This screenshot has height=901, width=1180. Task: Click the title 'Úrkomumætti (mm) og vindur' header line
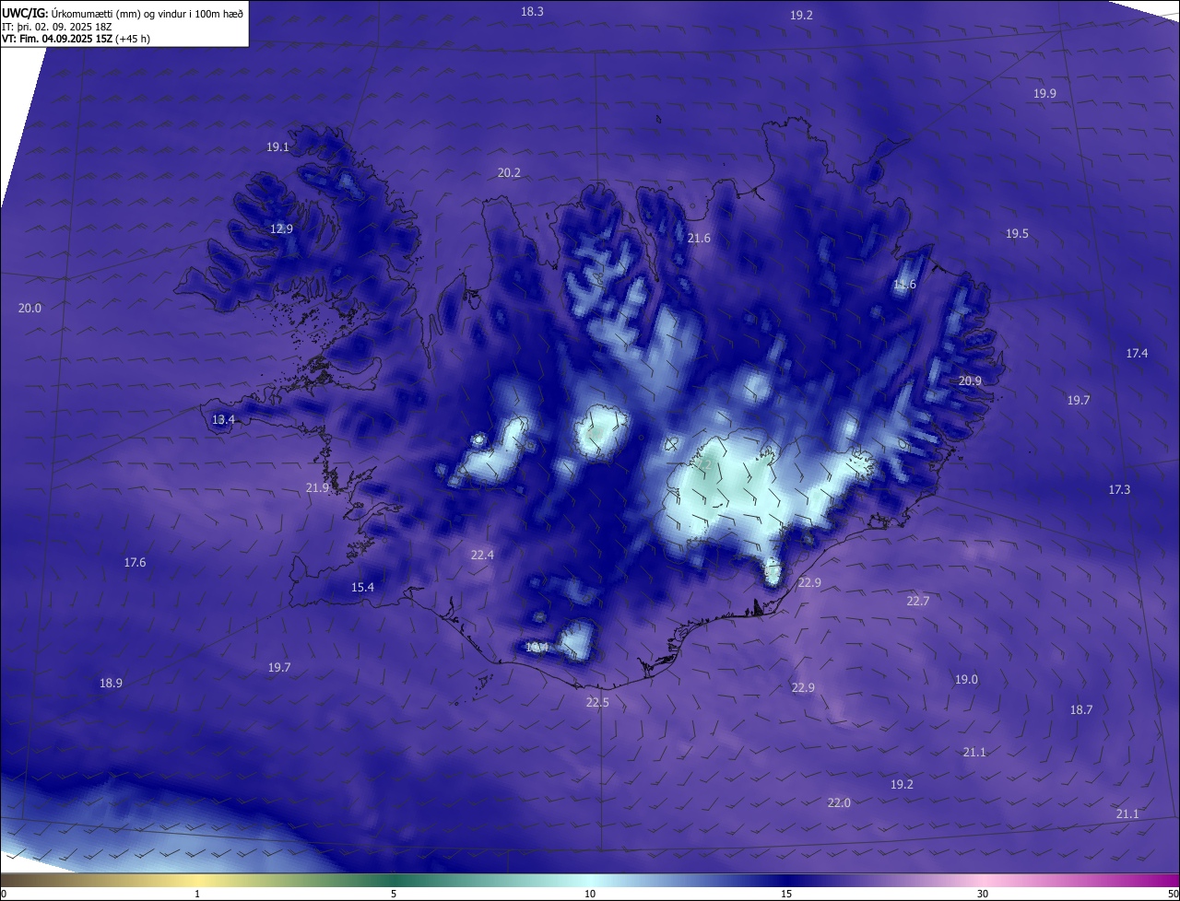point(124,14)
